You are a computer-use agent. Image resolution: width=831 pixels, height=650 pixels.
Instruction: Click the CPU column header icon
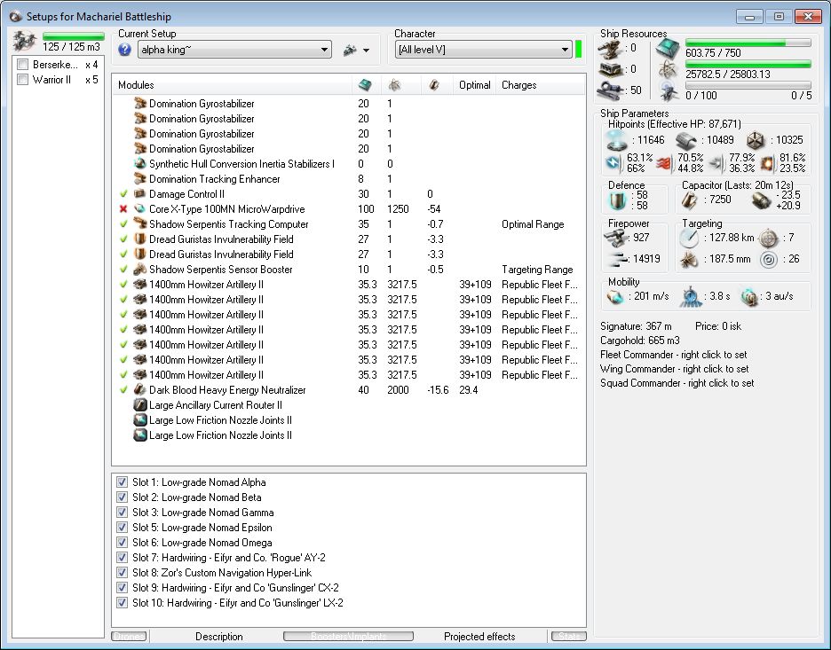tap(365, 85)
